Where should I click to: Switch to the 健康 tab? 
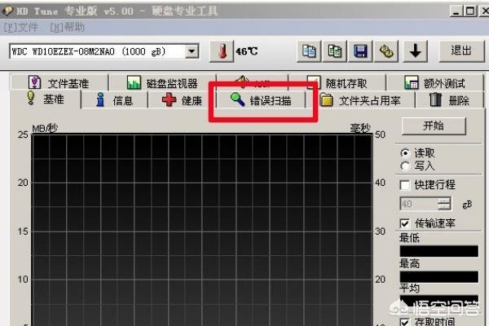point(182,100)
